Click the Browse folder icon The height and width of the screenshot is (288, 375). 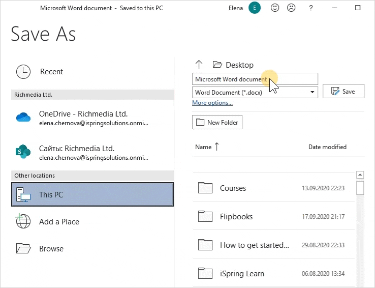click(x=23, y=248)
